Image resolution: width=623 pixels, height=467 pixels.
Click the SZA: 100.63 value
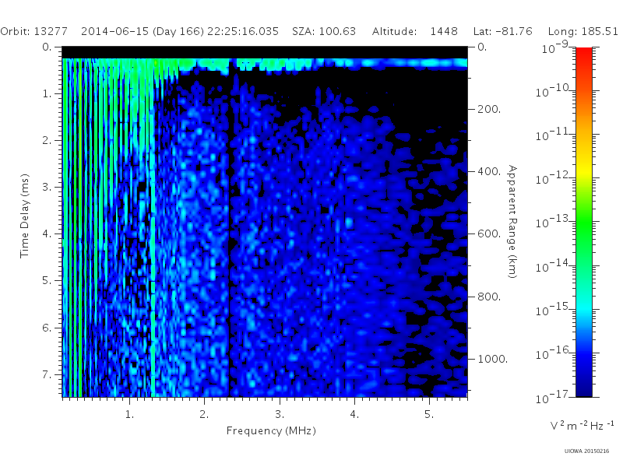pos(324,31)
